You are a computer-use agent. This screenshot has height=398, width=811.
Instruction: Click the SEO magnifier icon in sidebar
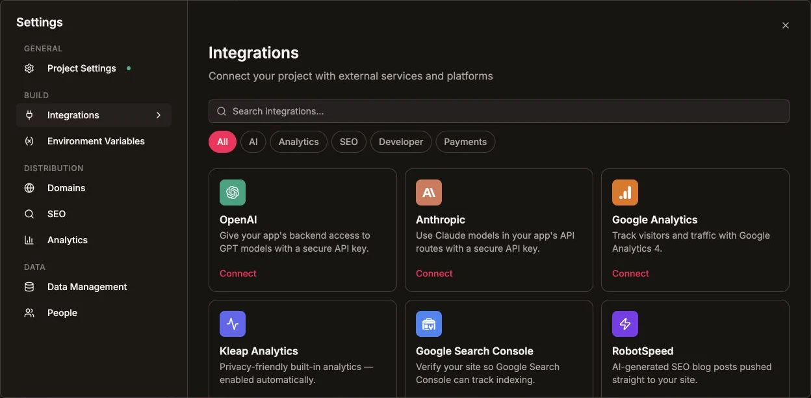click(x=29, y=214)
